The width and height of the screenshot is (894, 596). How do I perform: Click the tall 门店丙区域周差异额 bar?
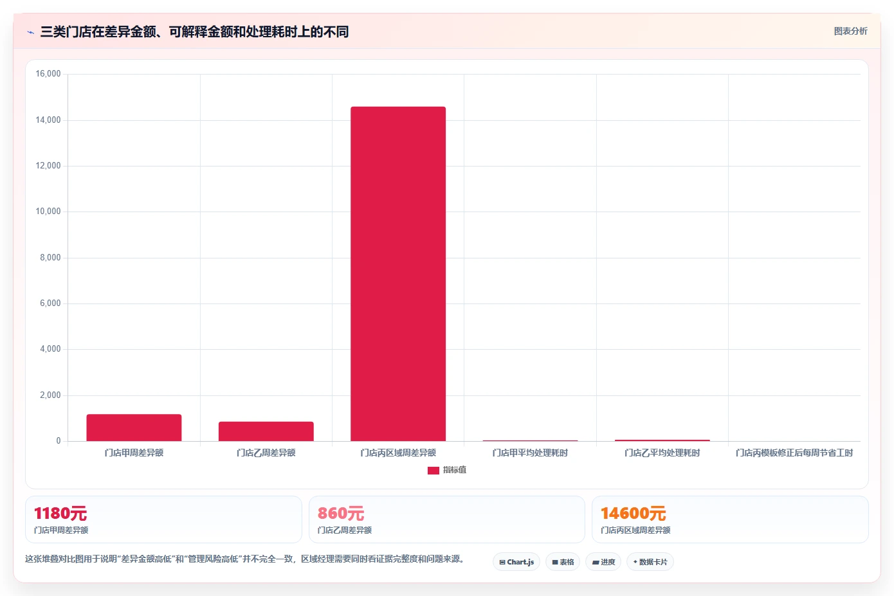[x=398, y=274]
